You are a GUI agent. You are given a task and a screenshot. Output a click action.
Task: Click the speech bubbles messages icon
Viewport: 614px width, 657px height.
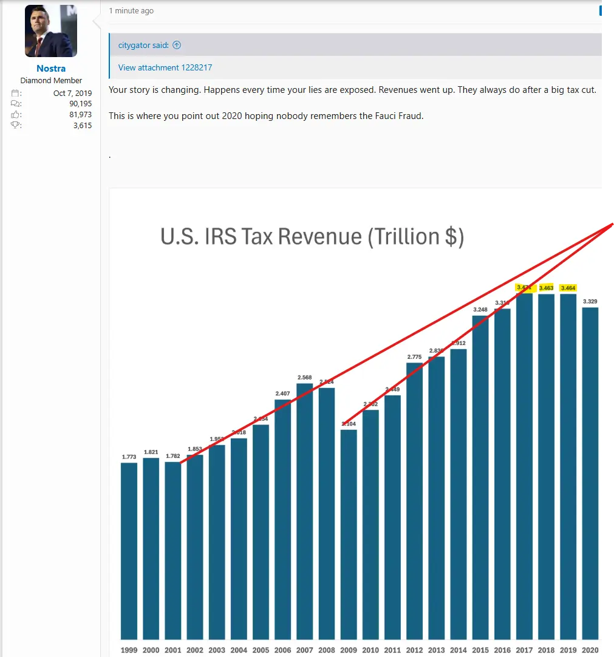tap(16, 104)
